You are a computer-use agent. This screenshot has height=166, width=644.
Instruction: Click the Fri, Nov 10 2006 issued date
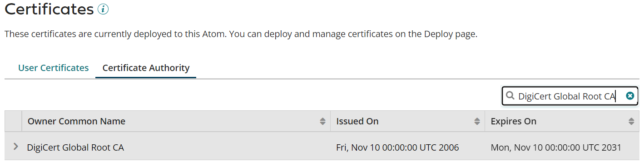[x=397, y=147]
